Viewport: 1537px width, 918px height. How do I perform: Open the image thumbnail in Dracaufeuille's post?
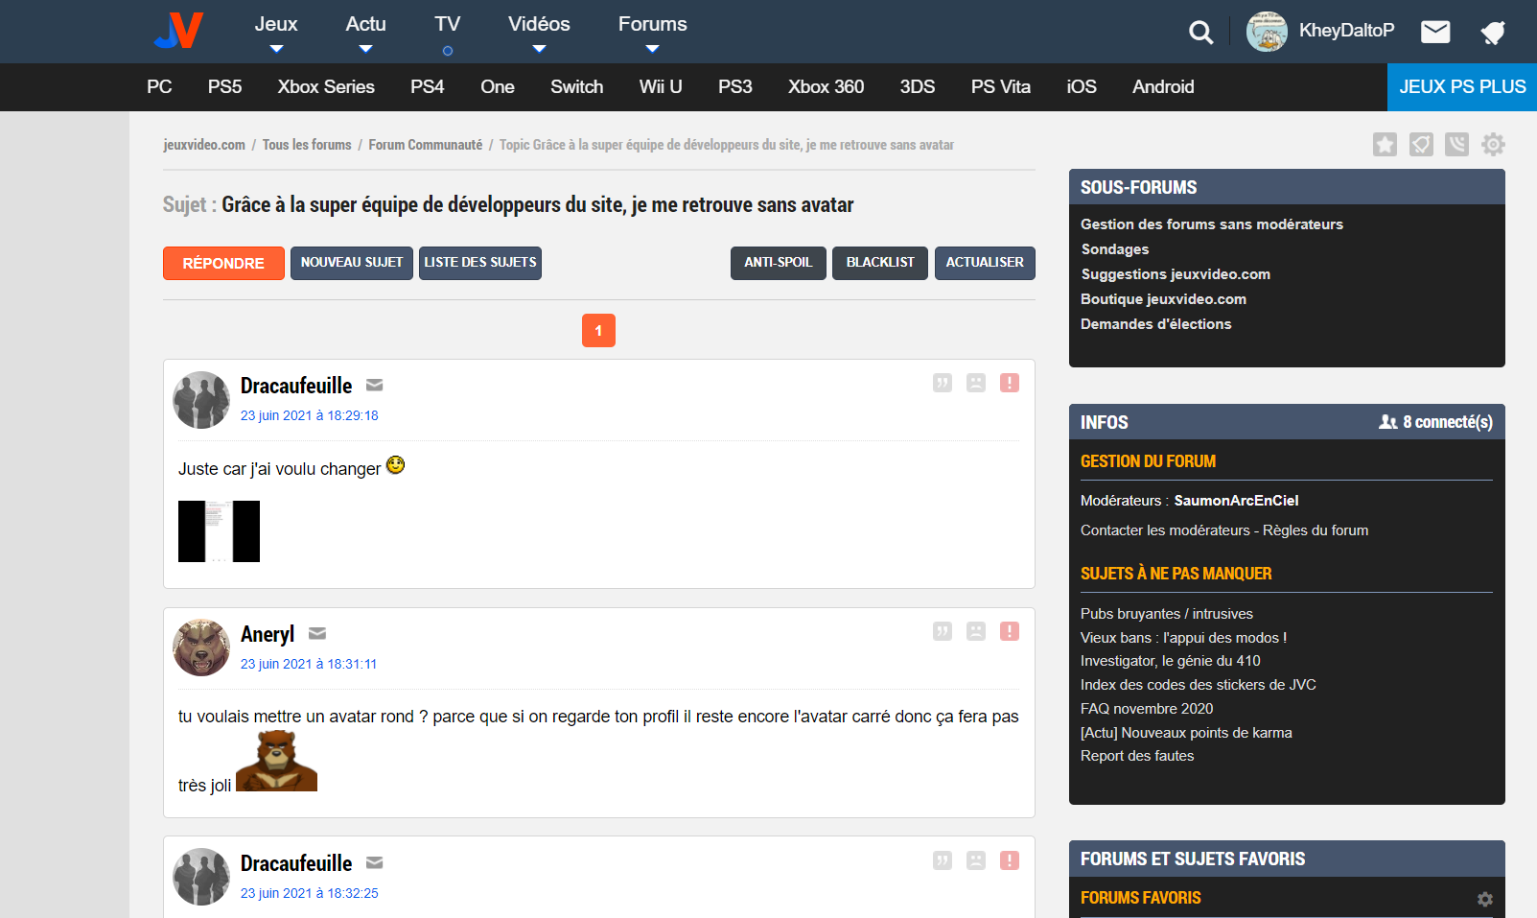pos(219,531)
